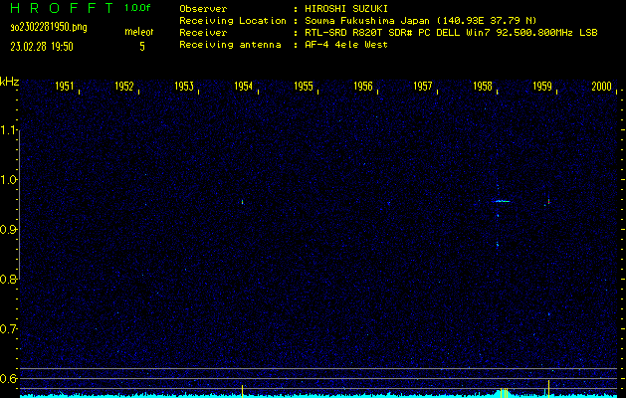The height and width of the screenshot is (398, 626).
Task: Click the kHz axis unit label
Action: click(x=9, y=83)
